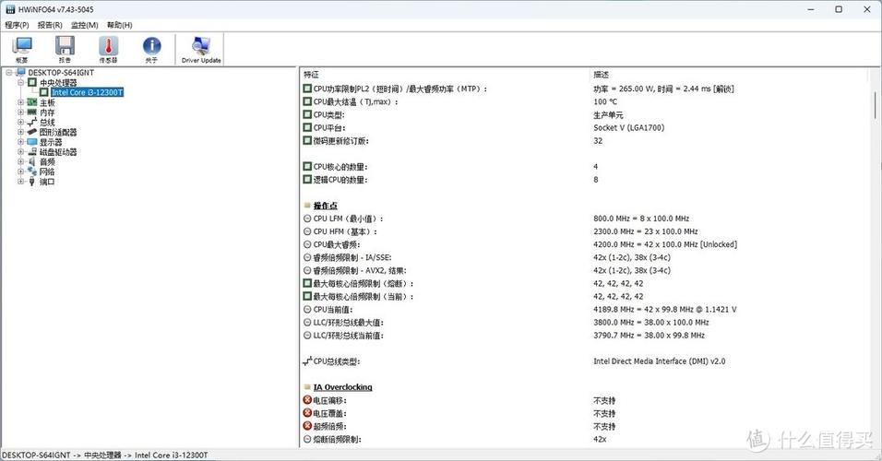Expand the 音频 tree node
The width and height of the screenshot is (882, 461).
click(x=21, y=162)
